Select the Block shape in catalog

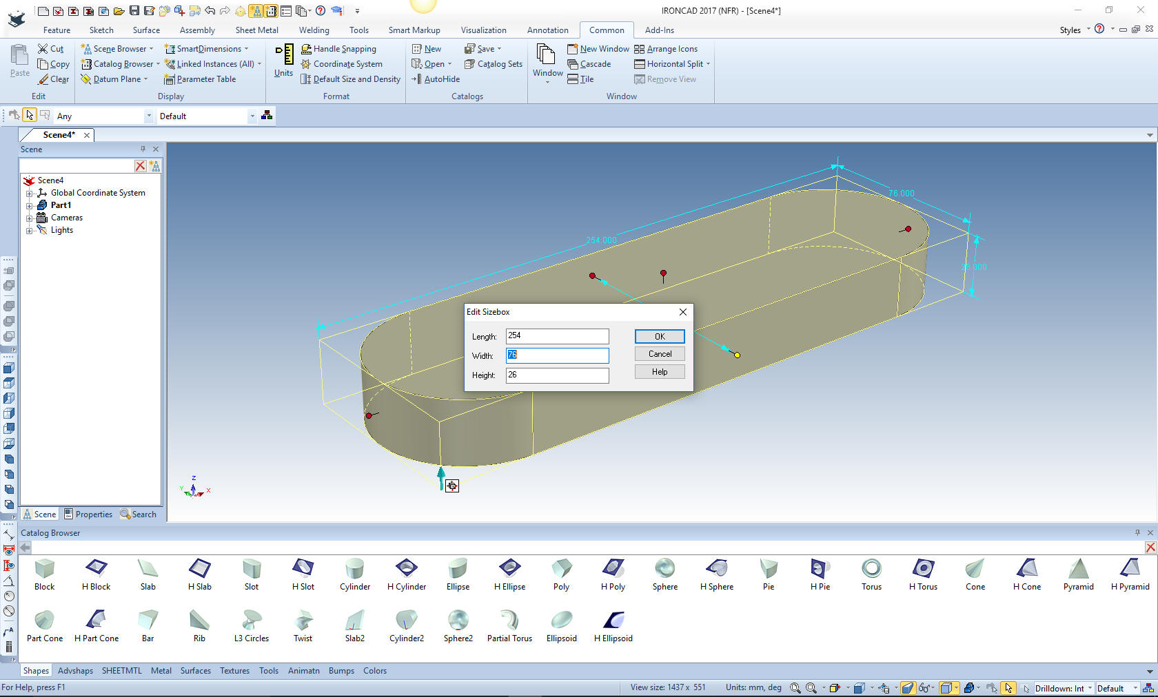coord(44,574)
